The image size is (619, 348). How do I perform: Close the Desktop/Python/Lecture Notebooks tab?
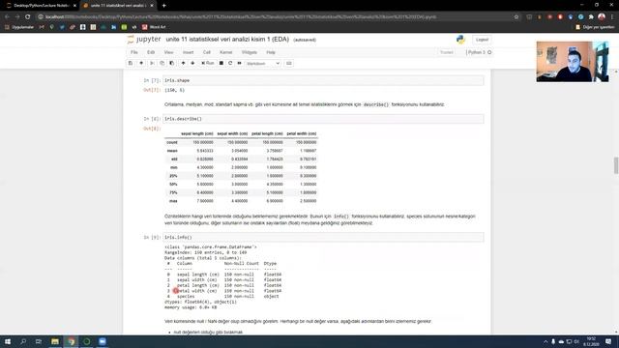click(x=74, y=6)
